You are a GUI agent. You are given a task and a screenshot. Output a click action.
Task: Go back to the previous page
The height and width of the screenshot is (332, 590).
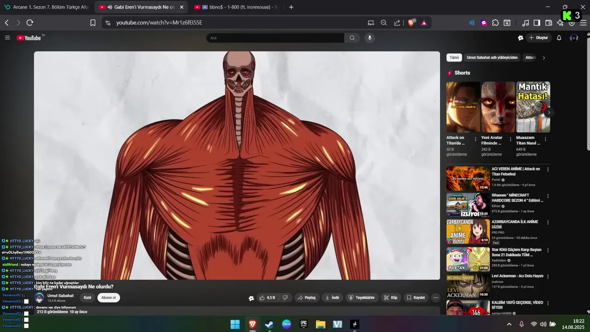coord(7,23)
